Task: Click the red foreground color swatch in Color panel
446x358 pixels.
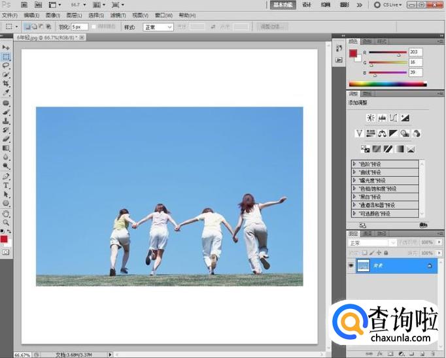Action: point(352,53)
